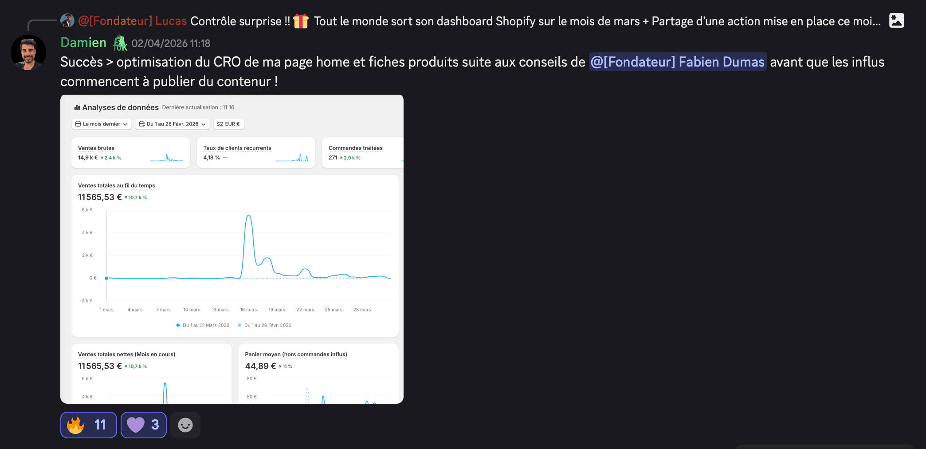926x449 pixels.
Task: Click the small Lucas avatar in the reply header
Action: coord(67,20)
